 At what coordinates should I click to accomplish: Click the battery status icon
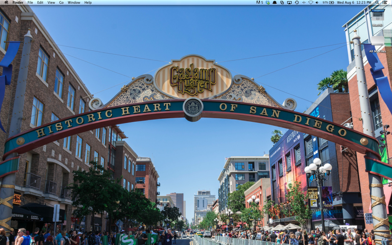coord(332,3)
